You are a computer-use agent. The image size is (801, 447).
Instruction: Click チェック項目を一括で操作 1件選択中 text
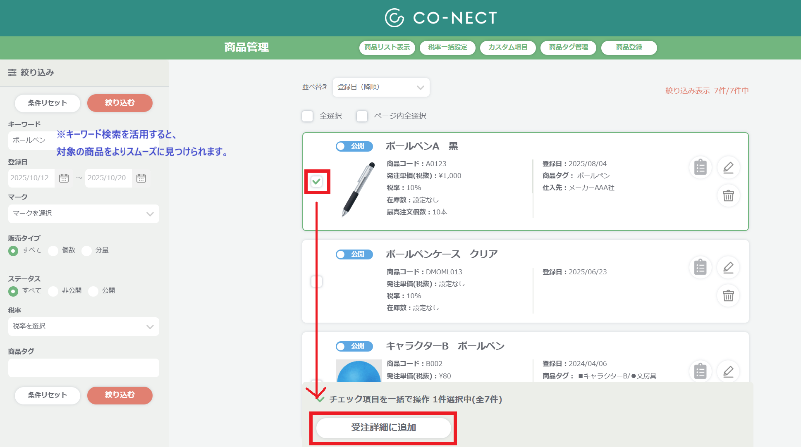point(416,399)
